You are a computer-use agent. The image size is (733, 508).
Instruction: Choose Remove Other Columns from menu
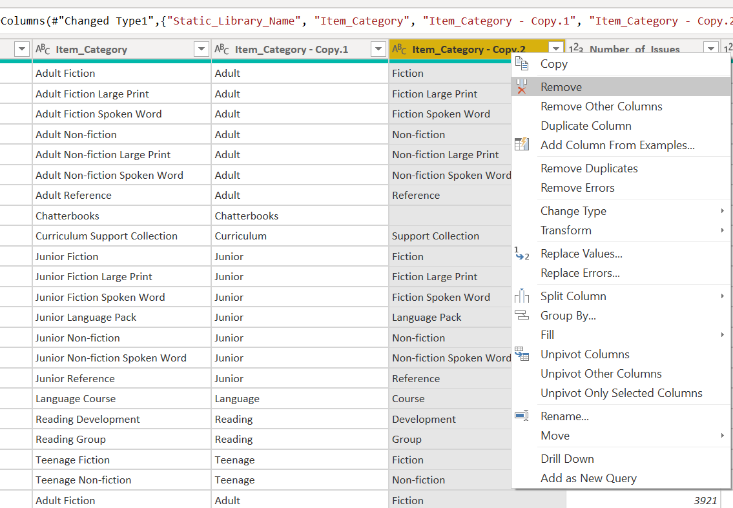point(601,107)
